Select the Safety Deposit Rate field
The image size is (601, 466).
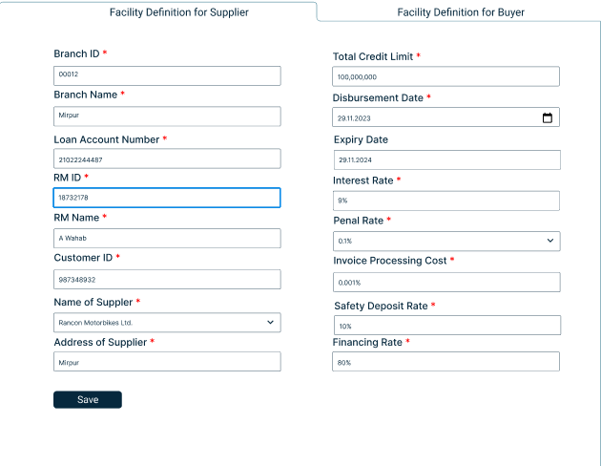click(447, 326)
